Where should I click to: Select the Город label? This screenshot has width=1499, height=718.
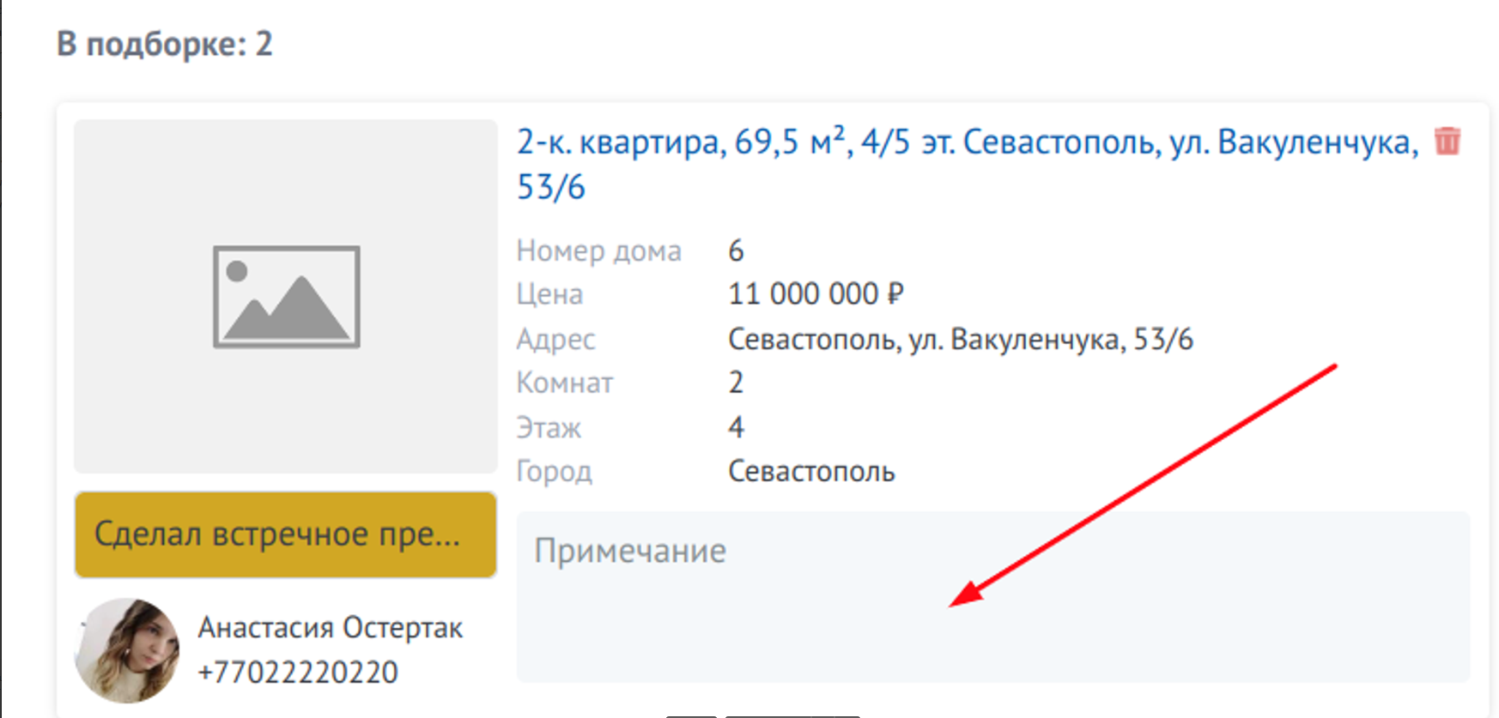[x=554, y=472]
